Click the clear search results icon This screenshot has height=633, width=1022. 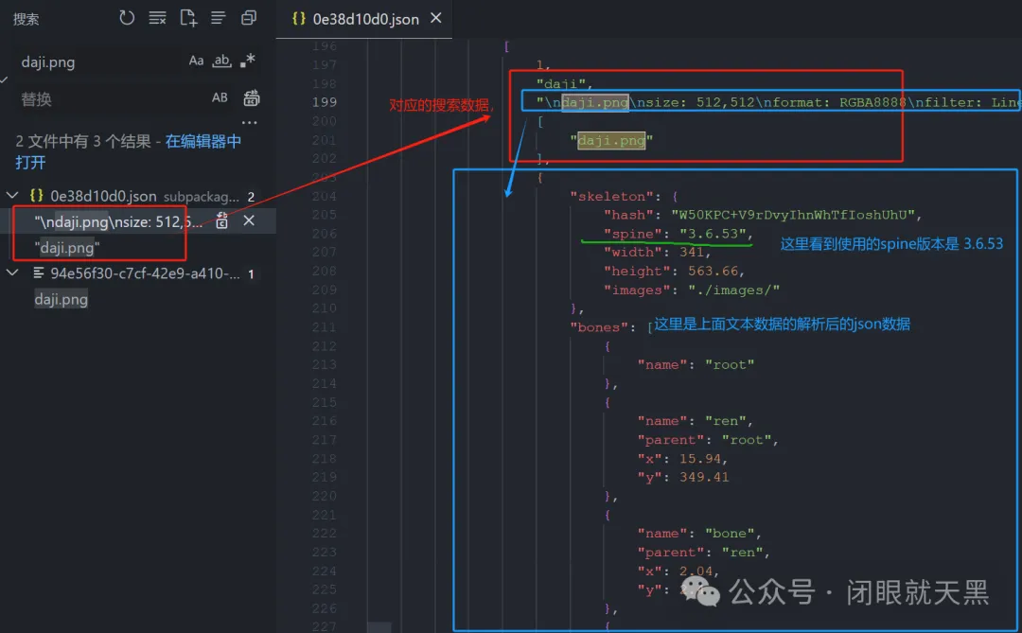[157, 18]
